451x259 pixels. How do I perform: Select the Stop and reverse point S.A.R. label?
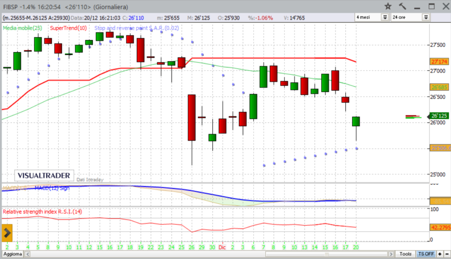(137, 28)
